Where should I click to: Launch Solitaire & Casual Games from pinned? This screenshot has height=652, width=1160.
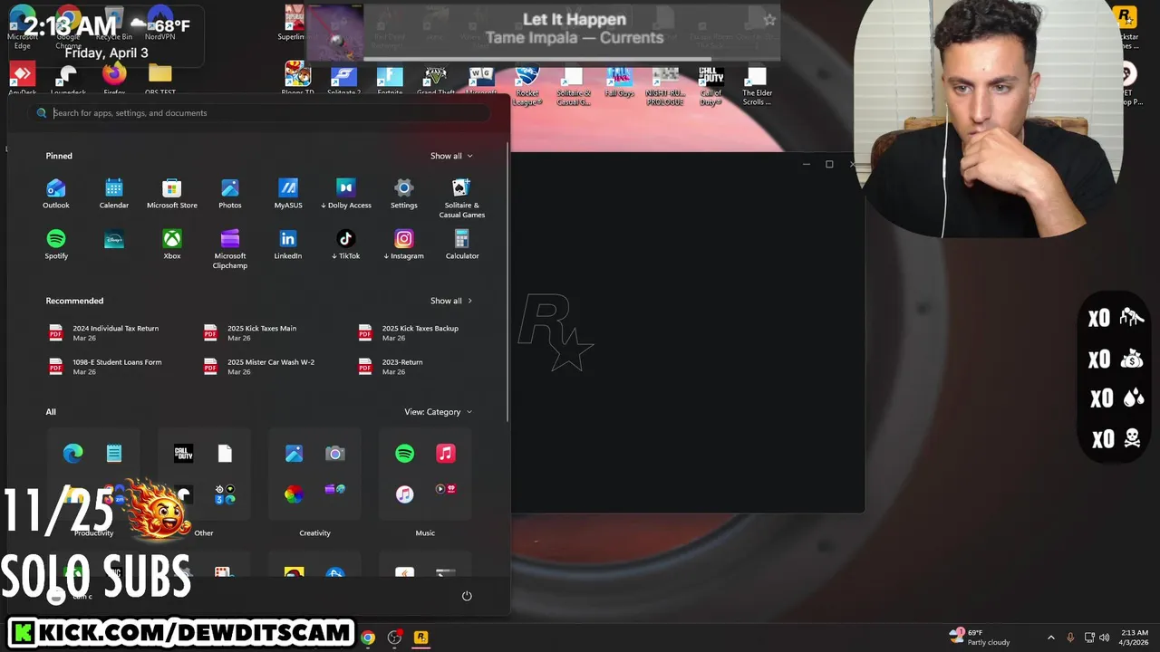pos(461,198)
